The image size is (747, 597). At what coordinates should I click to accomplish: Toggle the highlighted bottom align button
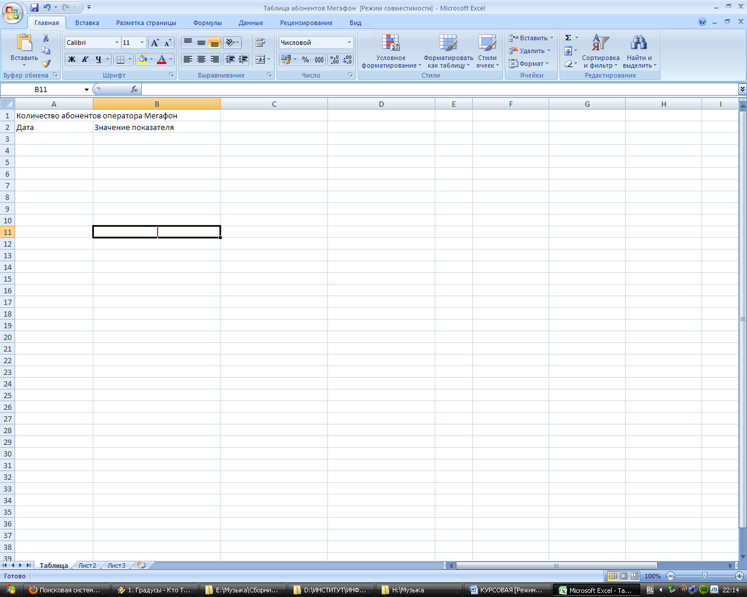(x=214, y=43)
